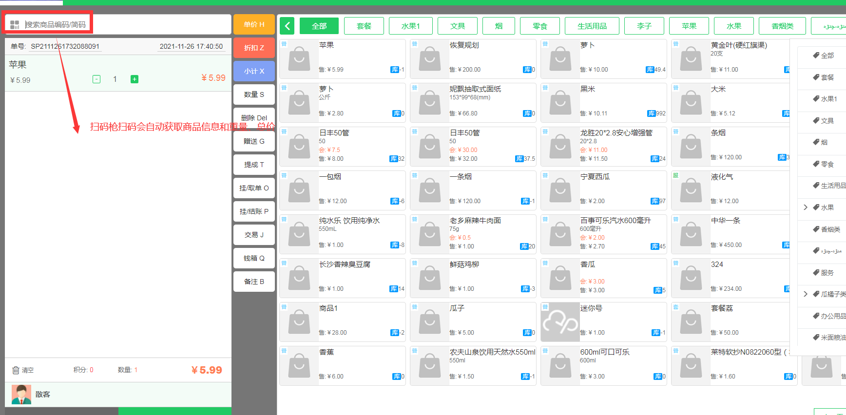This screenshot has height=415, width=846.
Task: Switch to the 套餐 category tab
Action: 364,26
